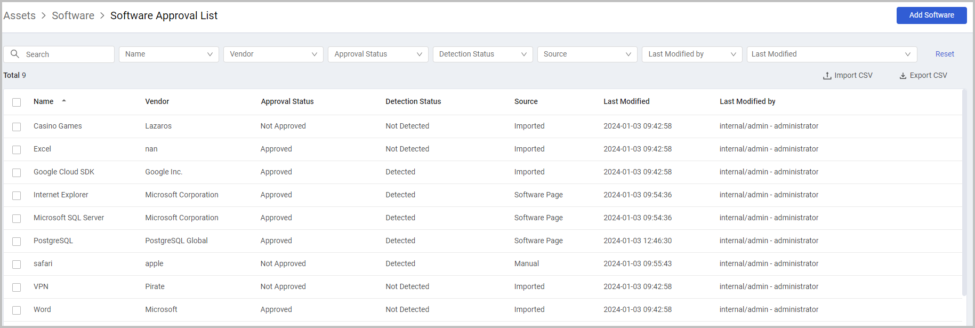975x328 pixels.
Task: Sort by Source column header
Action: tap(526, 101)
